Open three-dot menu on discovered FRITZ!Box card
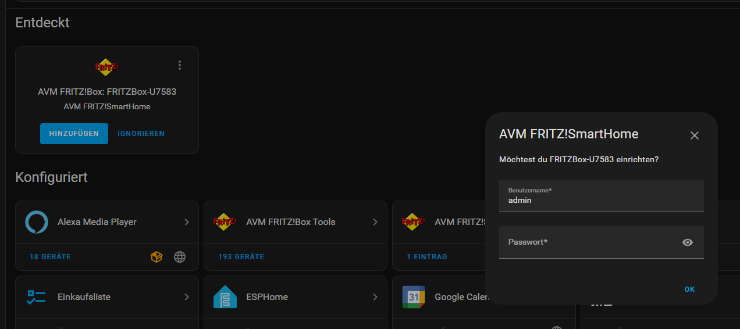Viewport: 740px width, 329px height. pos(180,65)
